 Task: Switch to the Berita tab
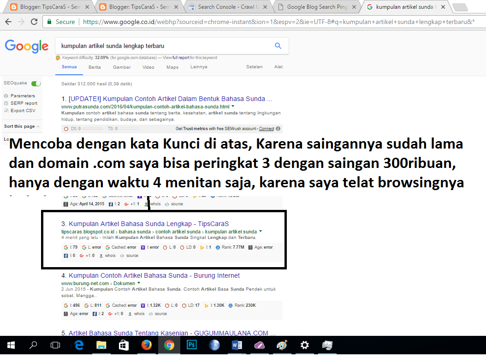(95, 67)
